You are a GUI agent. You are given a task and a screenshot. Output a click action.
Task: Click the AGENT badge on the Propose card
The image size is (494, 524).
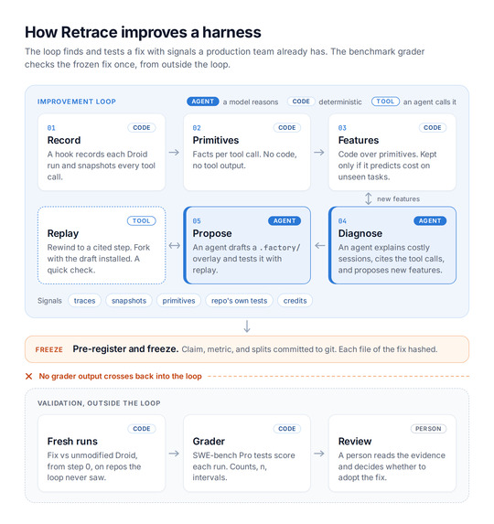pos(285,221)
